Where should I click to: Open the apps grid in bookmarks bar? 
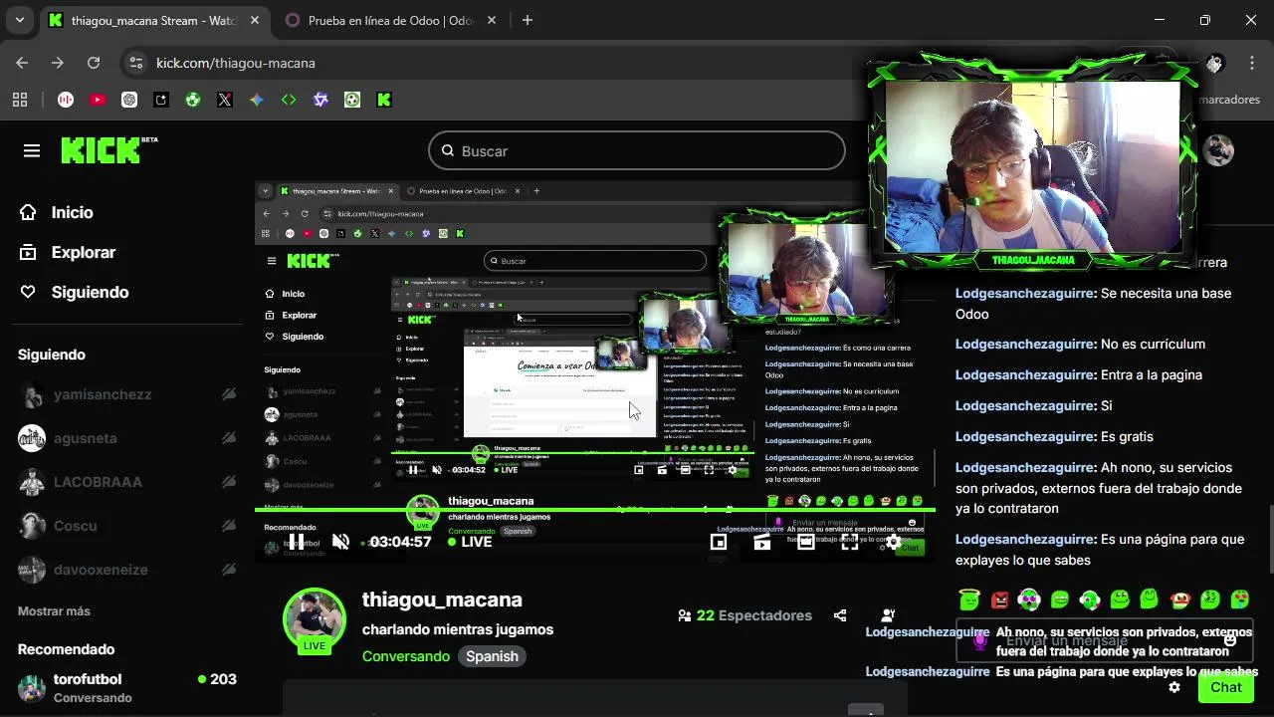20,100
